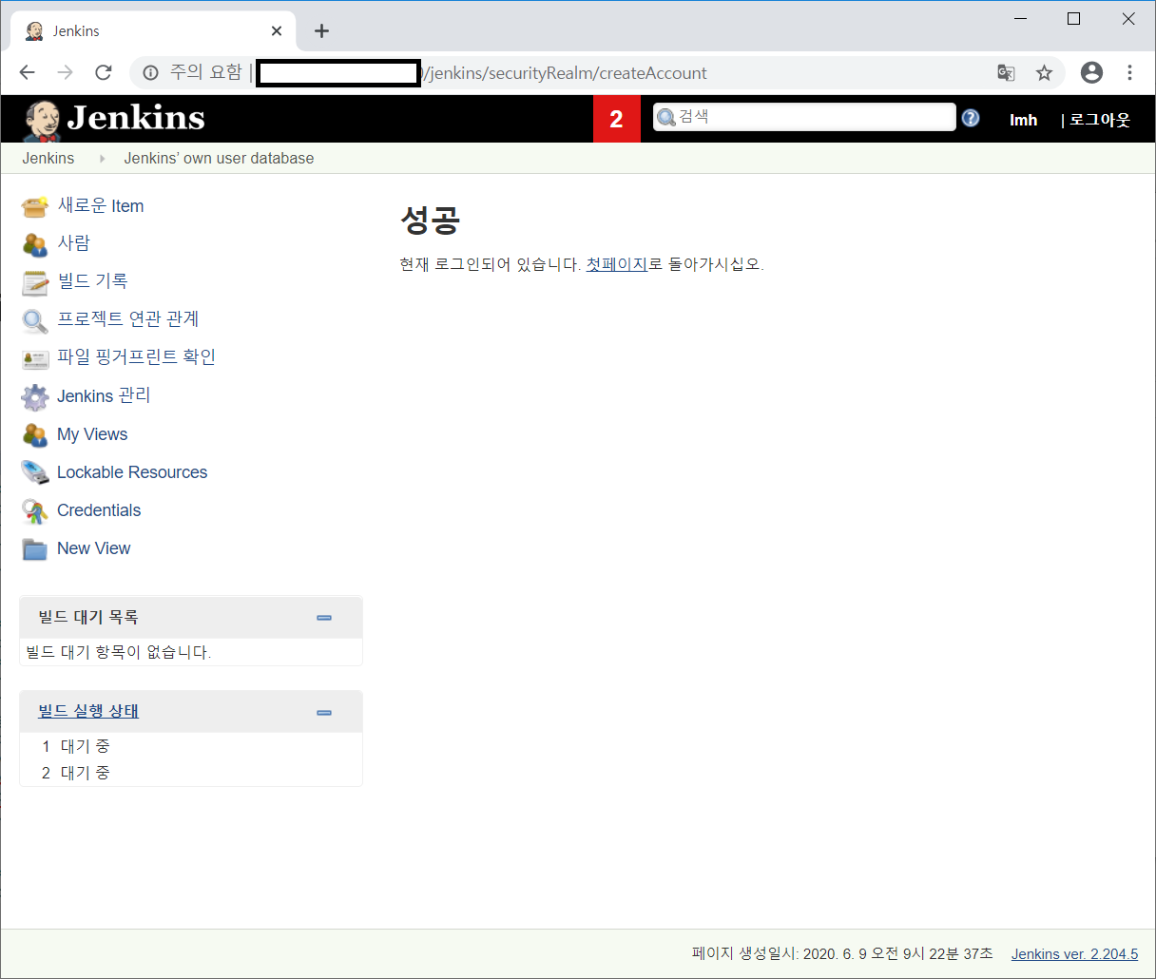The height and width of the screenshot is (979, 1156).
Task: Click the 파일 핑거프린트 확인 card icon
Action: point(35,358)
